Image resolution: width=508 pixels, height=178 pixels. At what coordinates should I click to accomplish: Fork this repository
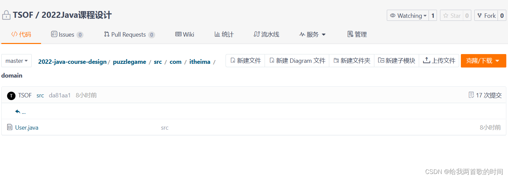486,15
